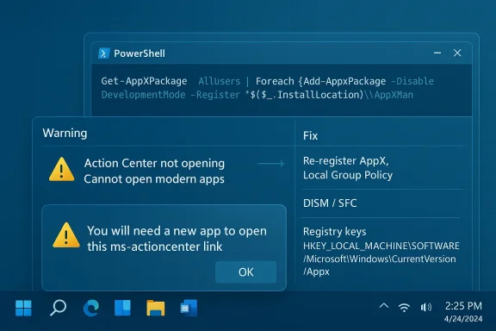
Task: Open the Outlook-style app on taskbar
Action: 189,308
